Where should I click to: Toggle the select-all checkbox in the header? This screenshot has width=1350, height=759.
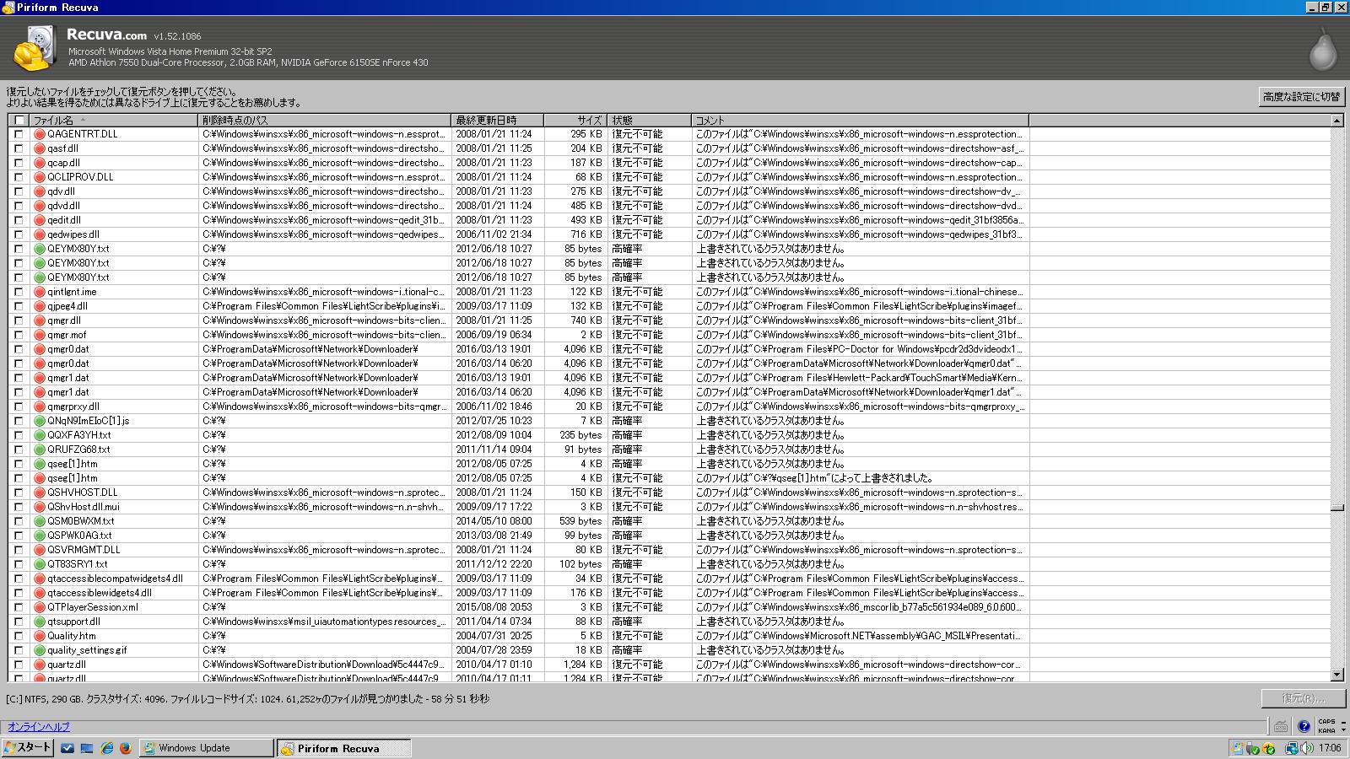click(x=19, y=121)
